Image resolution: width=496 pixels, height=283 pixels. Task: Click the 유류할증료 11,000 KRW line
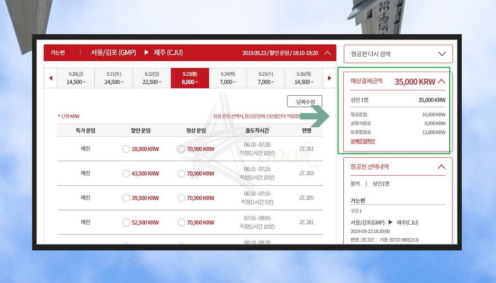(398, 132)
